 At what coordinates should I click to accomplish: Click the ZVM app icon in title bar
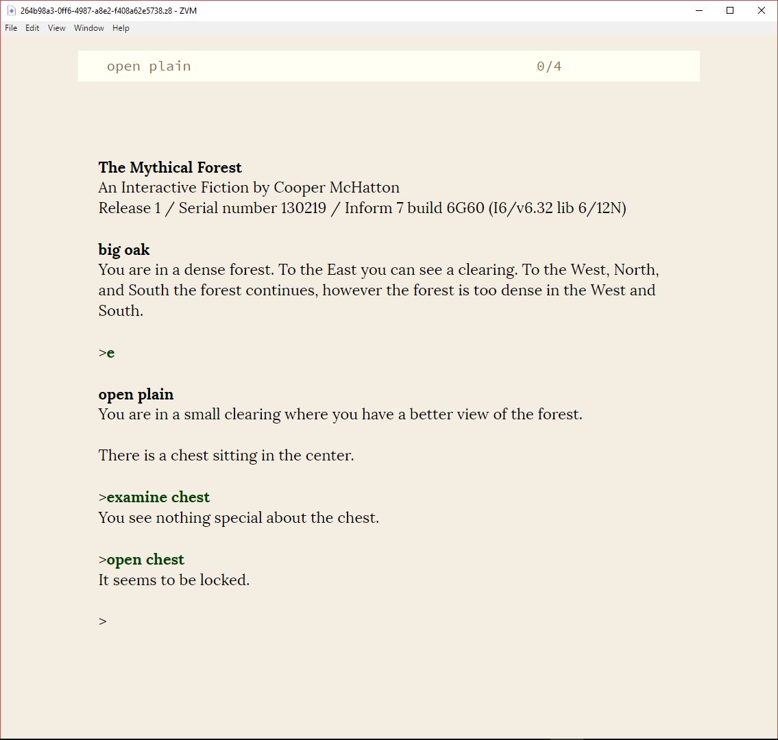tap(11, 11)
